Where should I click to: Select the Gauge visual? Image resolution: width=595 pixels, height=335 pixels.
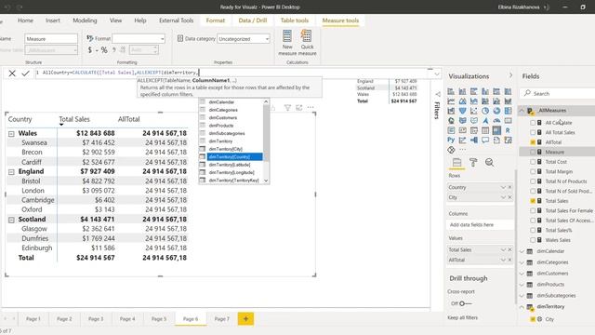click(496, 121)
